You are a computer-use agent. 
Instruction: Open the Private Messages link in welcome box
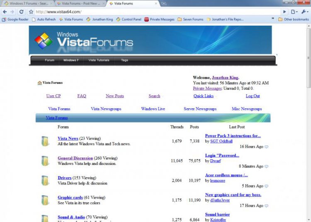[207, 88]
